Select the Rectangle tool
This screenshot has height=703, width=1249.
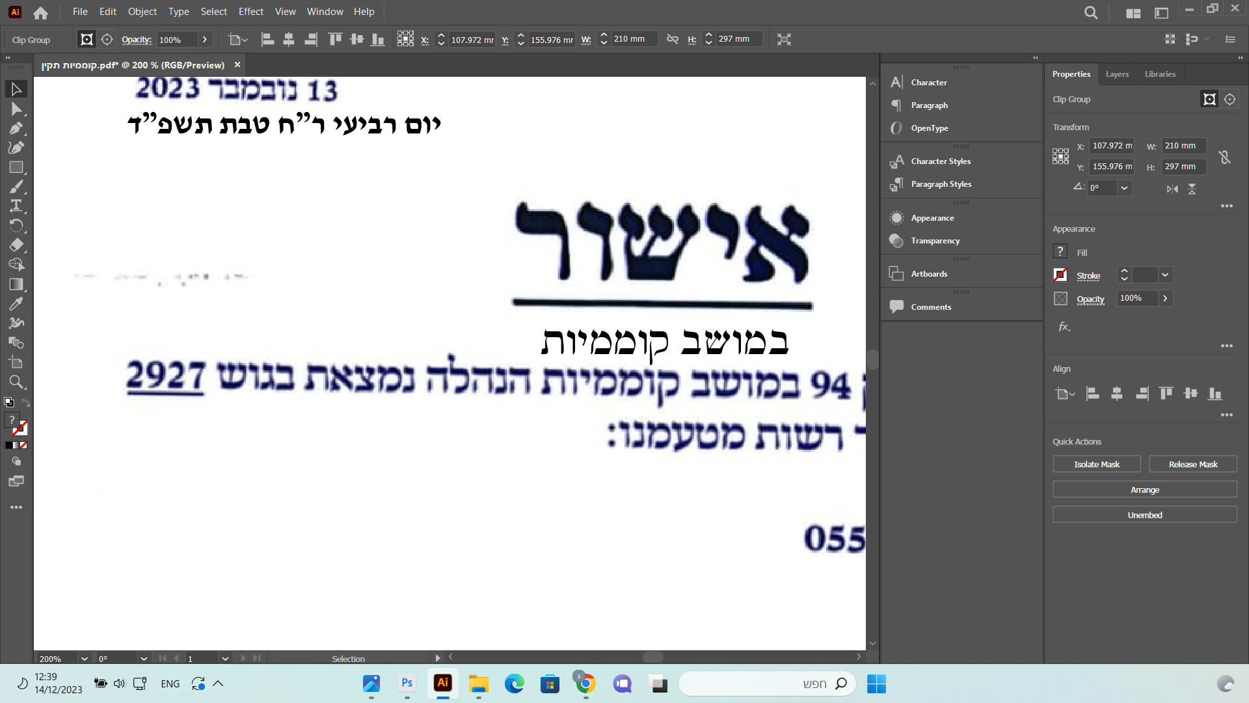tap(16, 167)
